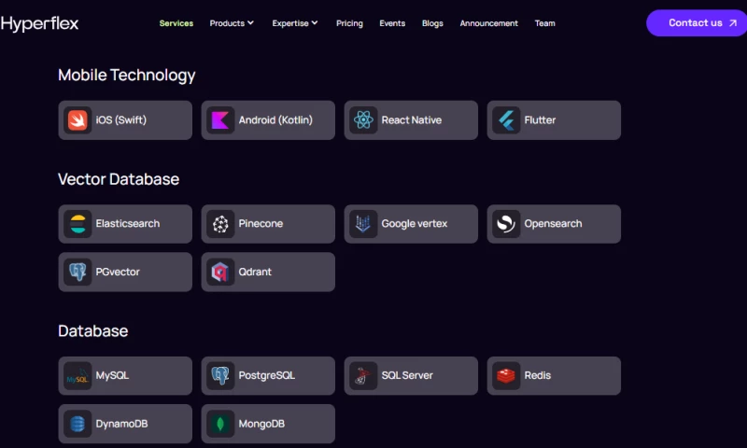Click the MySQL logo icon

point(78,375)
